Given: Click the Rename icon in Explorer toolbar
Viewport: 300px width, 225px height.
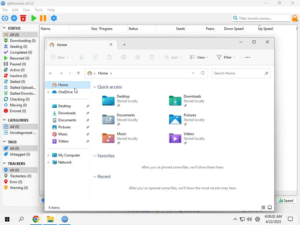Looking at the screenshot, I should 124,57.
